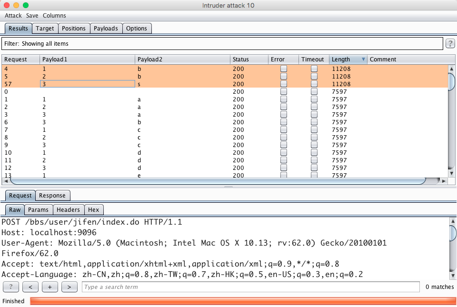This screenshot has width=457, height=307.
Task: Go to next search match arrow
Action: click(x=70, y=287)
